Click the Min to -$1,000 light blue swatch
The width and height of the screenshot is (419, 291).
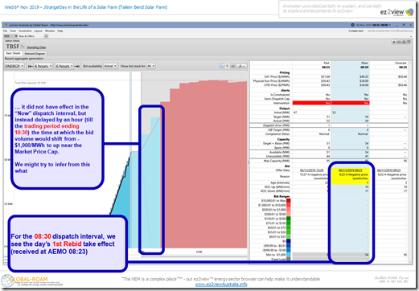tap(289, 255)
